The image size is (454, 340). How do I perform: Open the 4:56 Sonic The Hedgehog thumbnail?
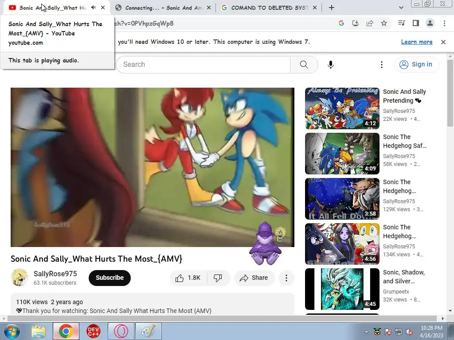pyautogui.click(x=342, y=244)
